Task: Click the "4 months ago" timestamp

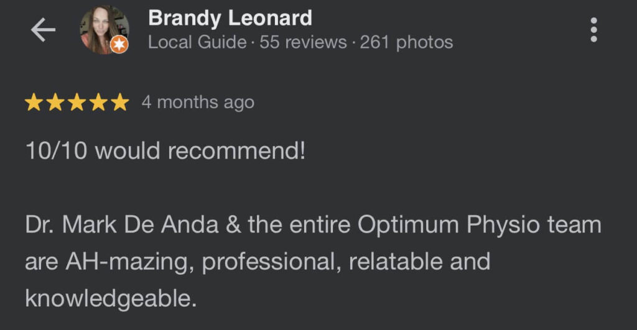Action: [198, 102]
